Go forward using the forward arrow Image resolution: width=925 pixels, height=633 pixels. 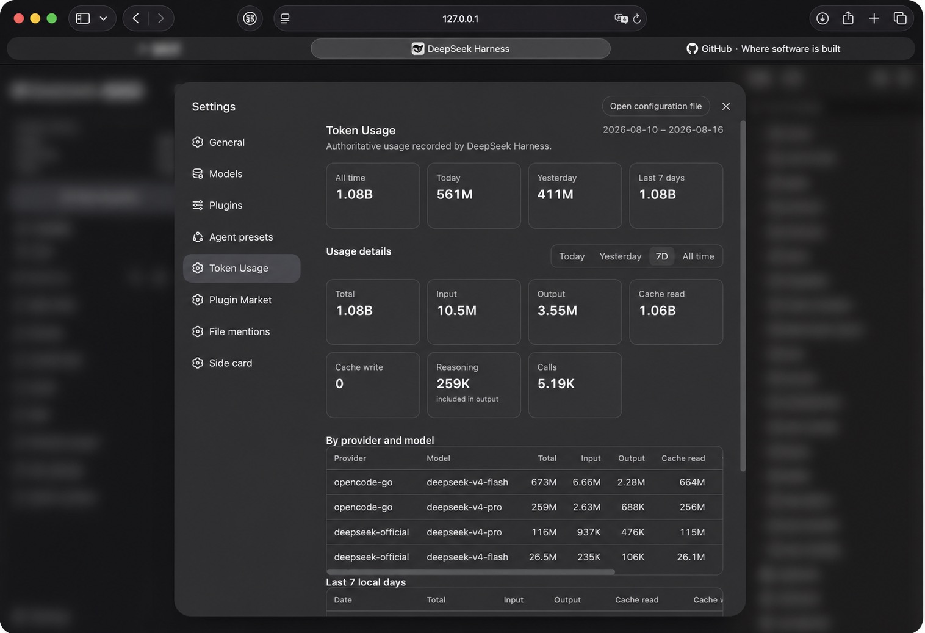(x=160, y=18)
